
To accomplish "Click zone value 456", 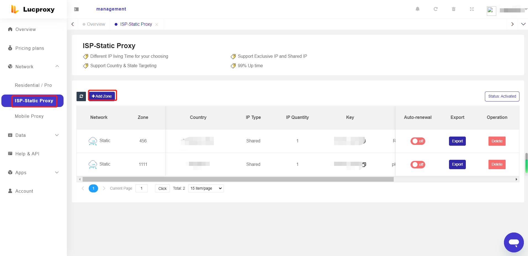I will pos(143,141).
